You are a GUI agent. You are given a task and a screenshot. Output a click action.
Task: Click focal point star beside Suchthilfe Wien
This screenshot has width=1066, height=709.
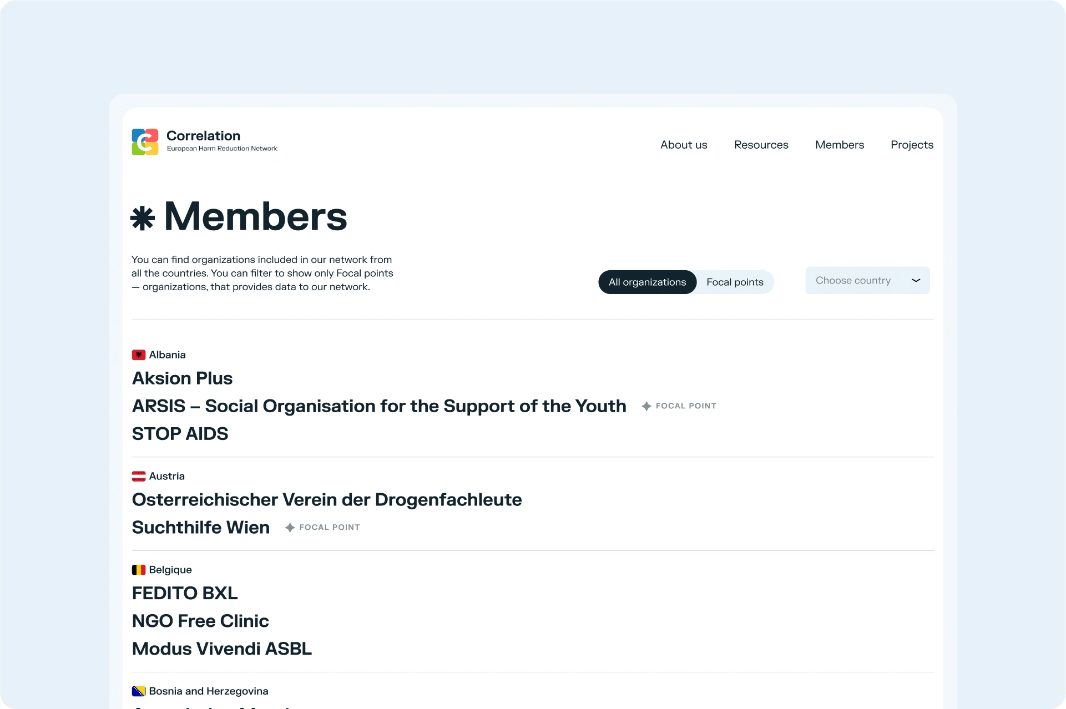tap(290, 528)
